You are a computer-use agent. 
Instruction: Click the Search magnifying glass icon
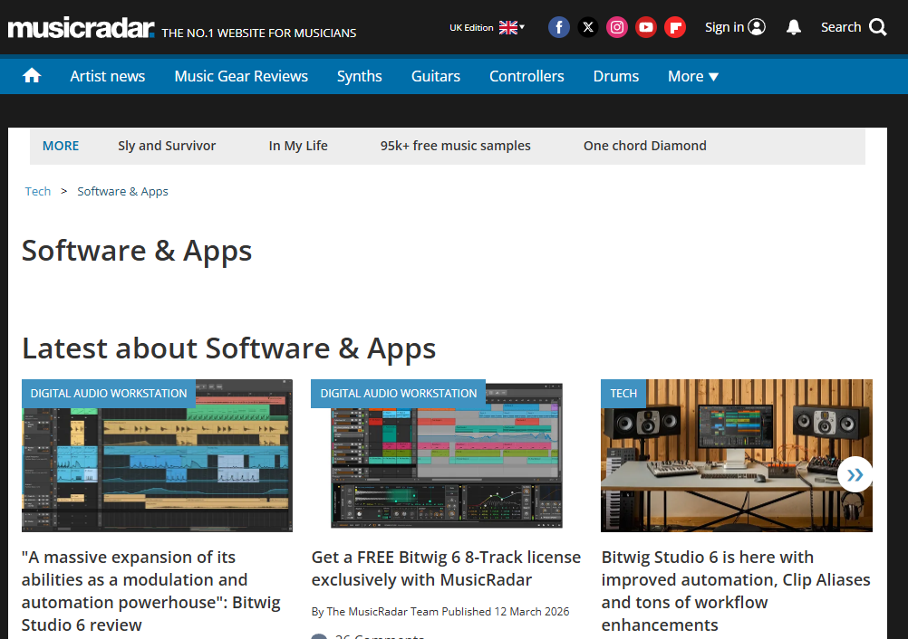[877, 27]
